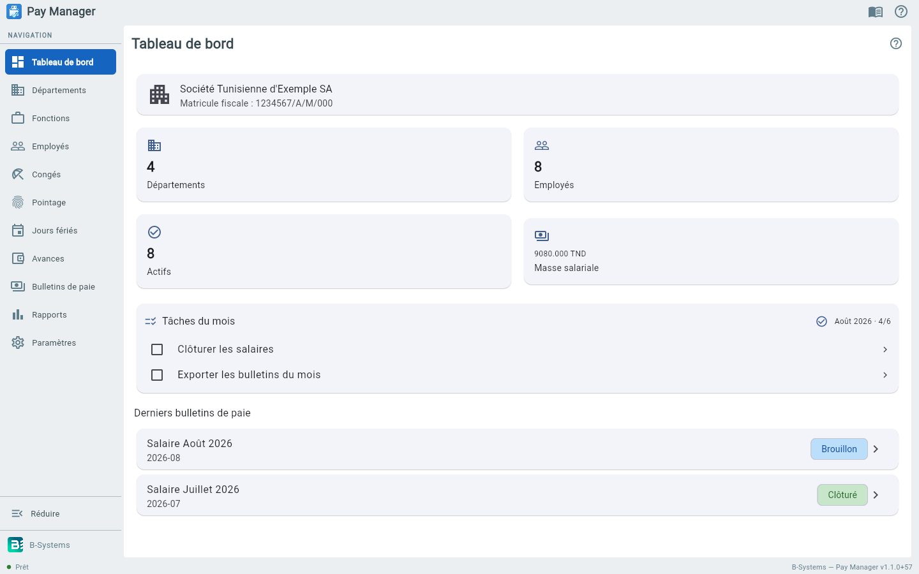Open the Fonctions navigation item

tap(61, 118)
